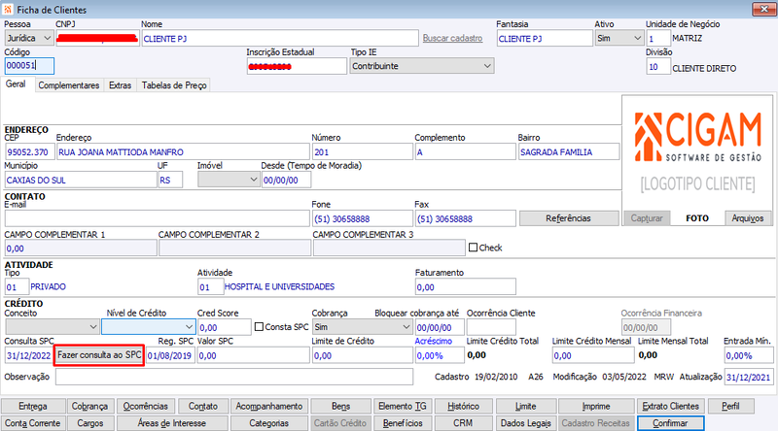
Task: Open the Cobrança dropdown
Action: coord(362,327)
